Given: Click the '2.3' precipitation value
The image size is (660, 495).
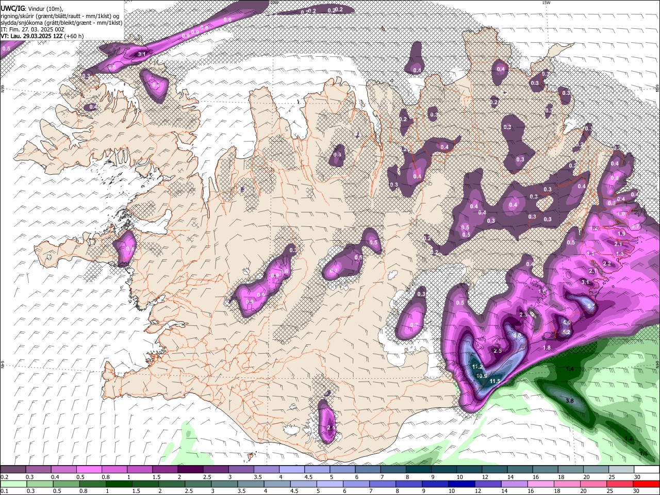Looking at the screenshot, I should click(x=523, y=315).
